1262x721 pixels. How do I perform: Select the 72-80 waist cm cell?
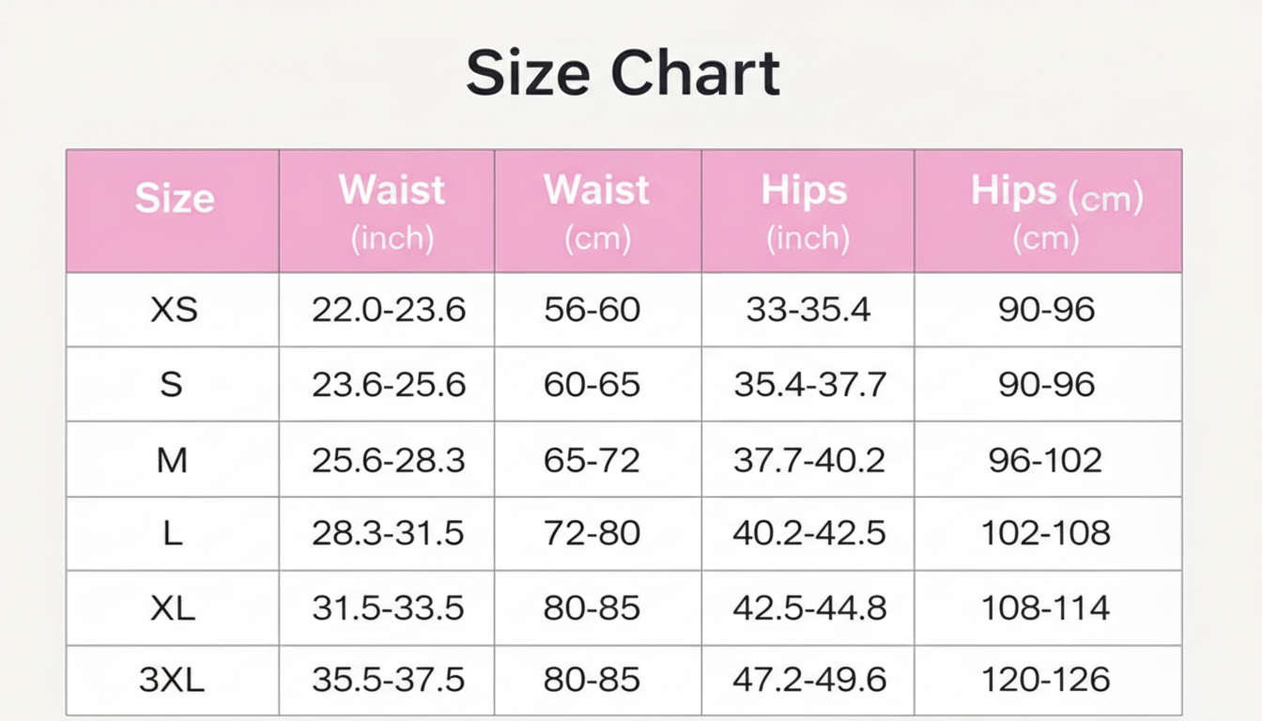pyautogui.click(x=592, y=533)
